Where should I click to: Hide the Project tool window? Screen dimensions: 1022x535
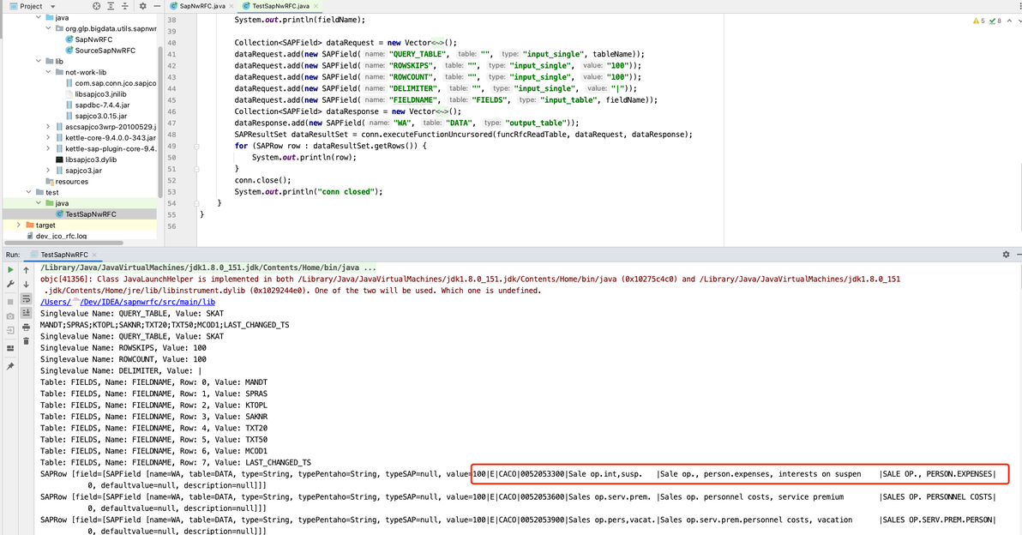(156, 6)
